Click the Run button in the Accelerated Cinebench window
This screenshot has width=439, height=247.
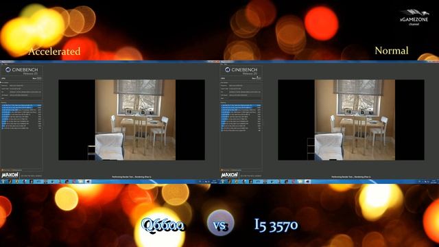pyautogui.click(x=39, y=78)
